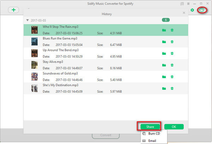The image size is (212, 144).
Task: Click the 2017-03-03 group header date
Action: pos(38,21)
